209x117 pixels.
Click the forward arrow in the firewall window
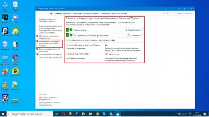pyautogui.click(x=42, y=13)
